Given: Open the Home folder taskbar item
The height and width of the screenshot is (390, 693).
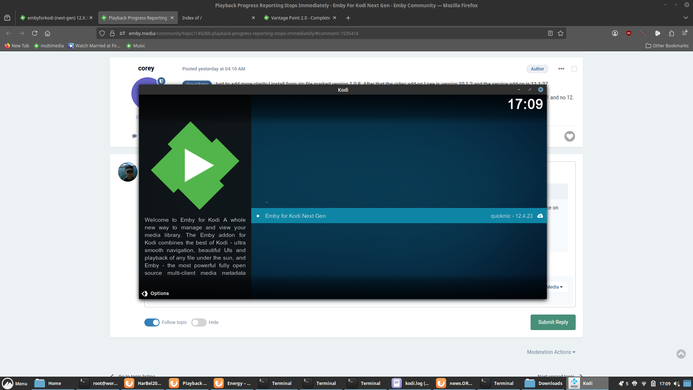Looking at the screenshot, I should coord(53,383).
